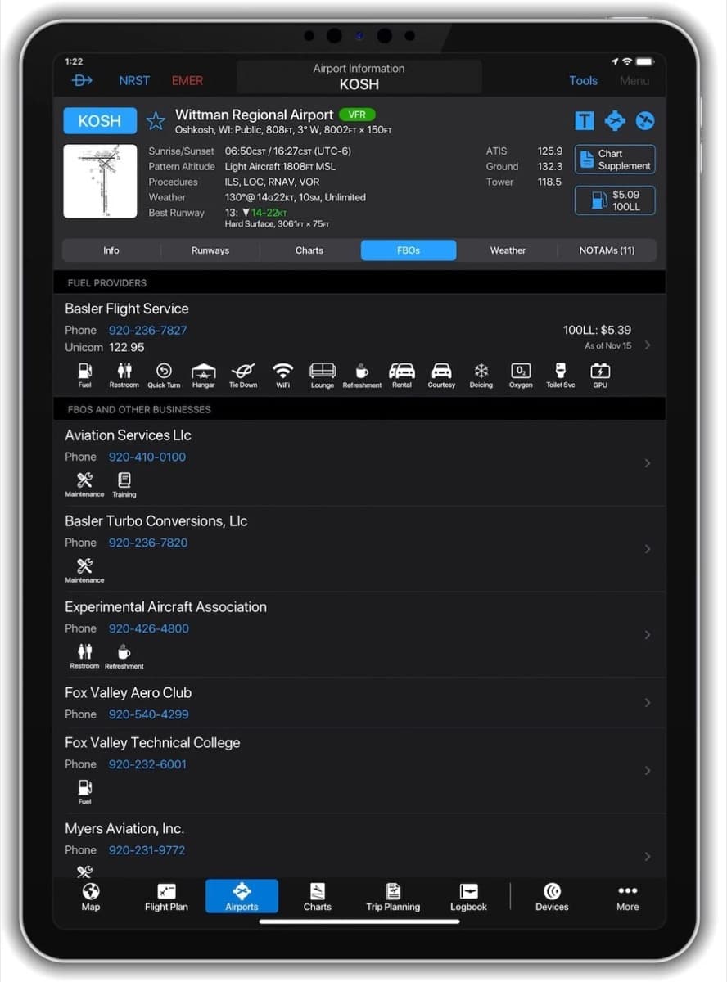727x982 pixels.
Task: Expand the Experimental Aircraft Association row chevron
Action: point(648,635)
